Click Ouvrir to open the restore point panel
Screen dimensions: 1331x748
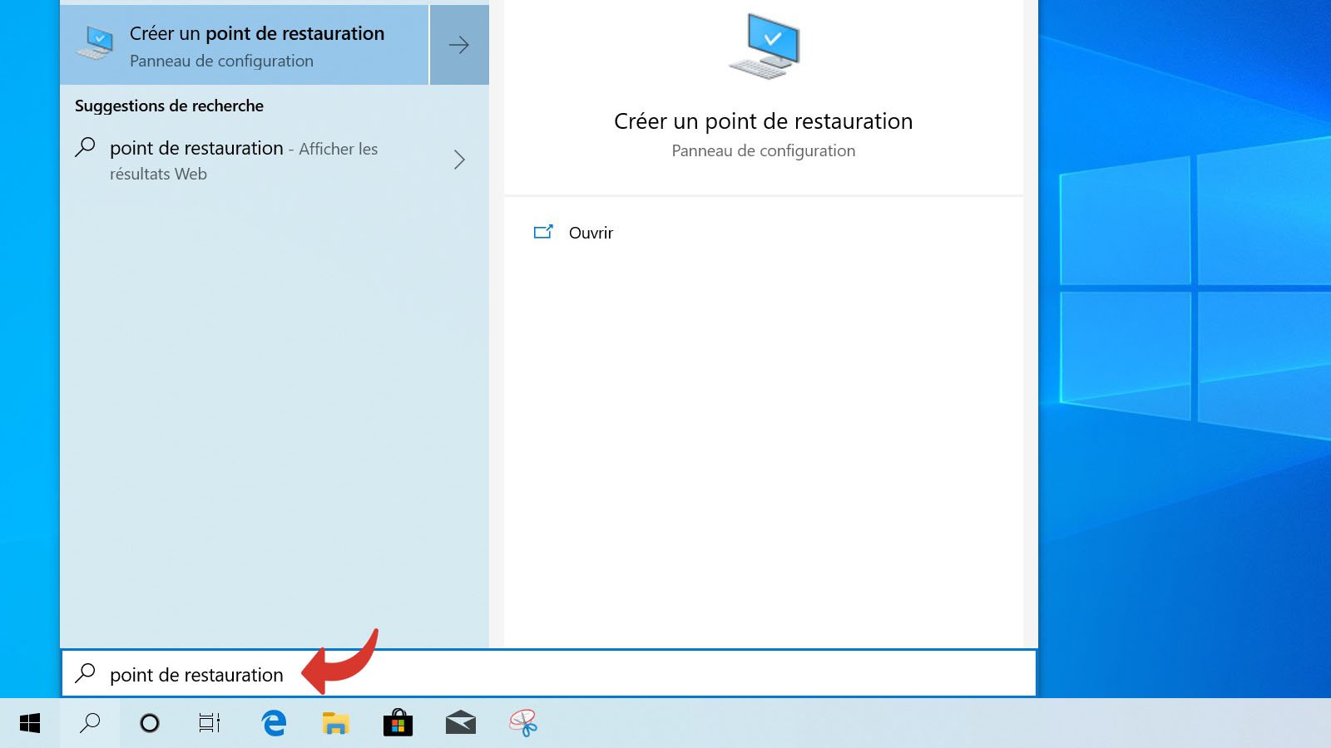tap(591, 233)
